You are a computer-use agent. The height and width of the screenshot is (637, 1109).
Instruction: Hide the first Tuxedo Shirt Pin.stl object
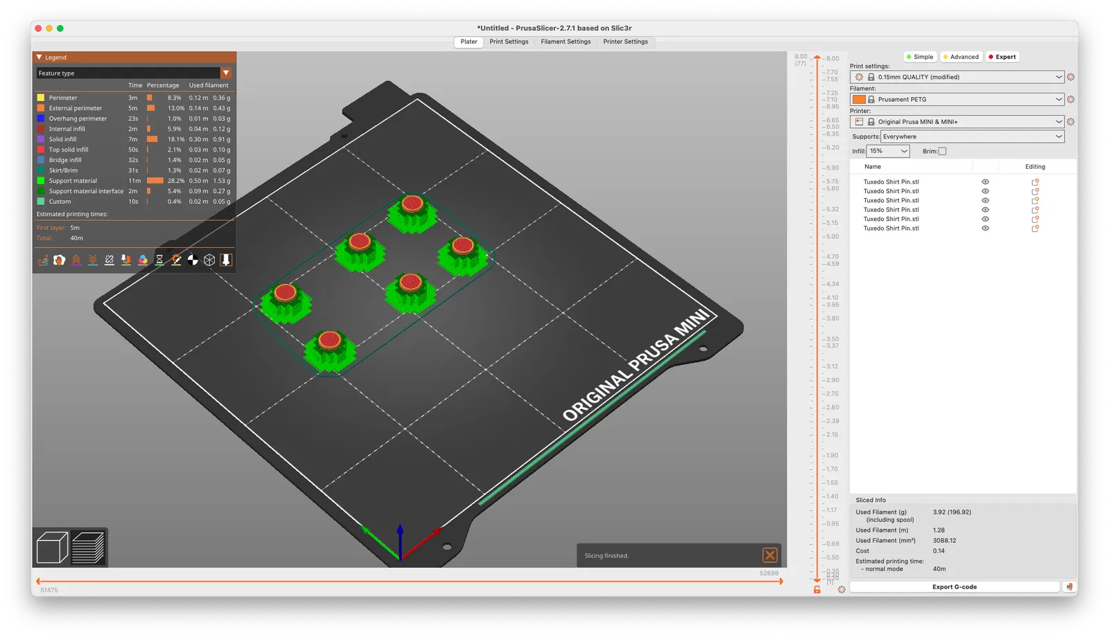tap(985, 182)
